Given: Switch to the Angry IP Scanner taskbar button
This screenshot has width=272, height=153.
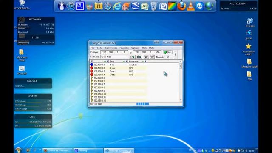Looking at the screenshot, I should click(x=119, y=150).
